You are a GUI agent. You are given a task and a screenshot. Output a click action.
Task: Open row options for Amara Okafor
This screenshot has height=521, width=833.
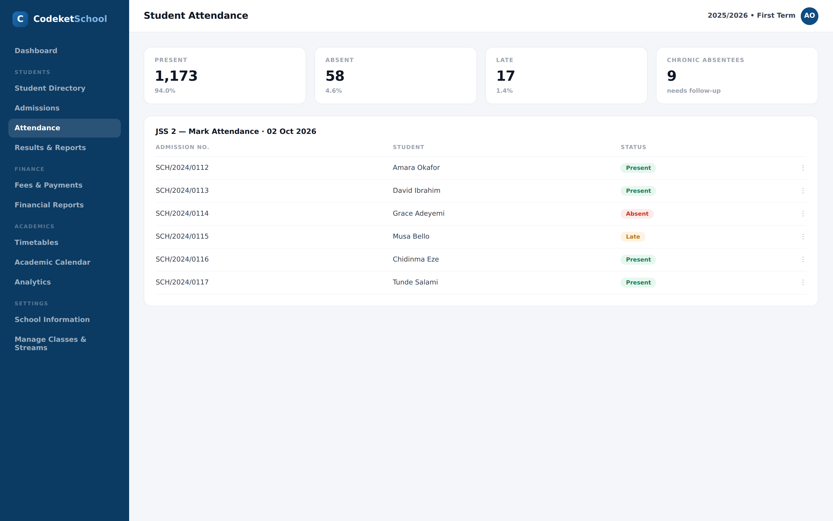pyautogui.click(x=803, y=168)
